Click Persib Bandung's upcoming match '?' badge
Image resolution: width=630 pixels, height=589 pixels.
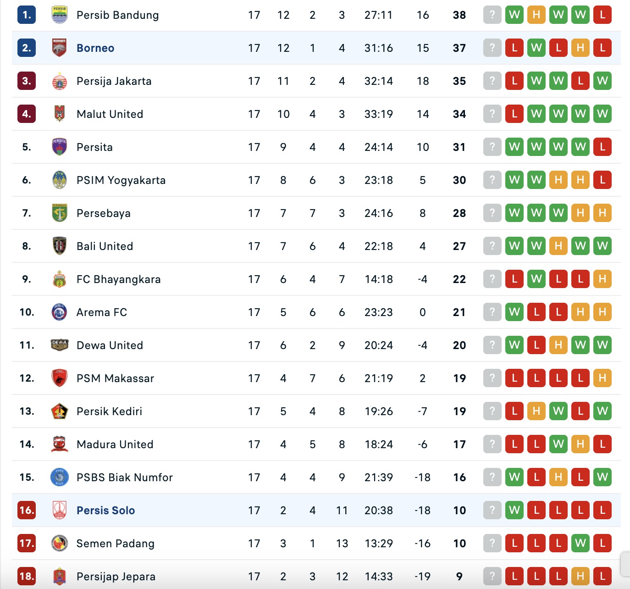(492, 15)
